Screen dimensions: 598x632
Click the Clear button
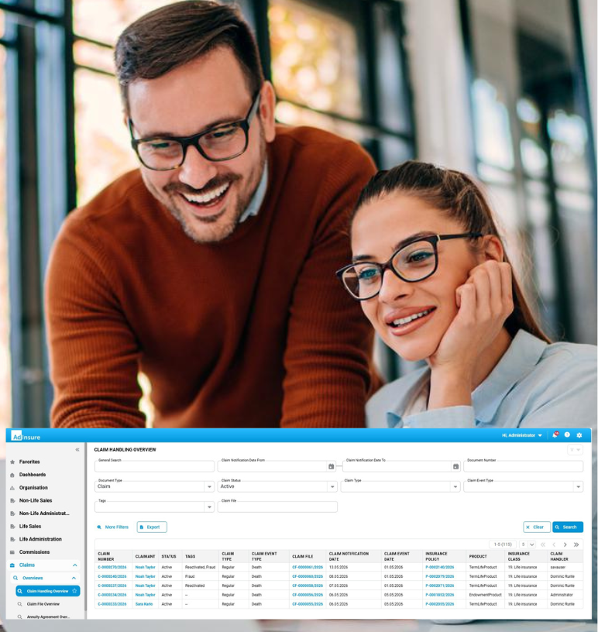coord(537,527)
